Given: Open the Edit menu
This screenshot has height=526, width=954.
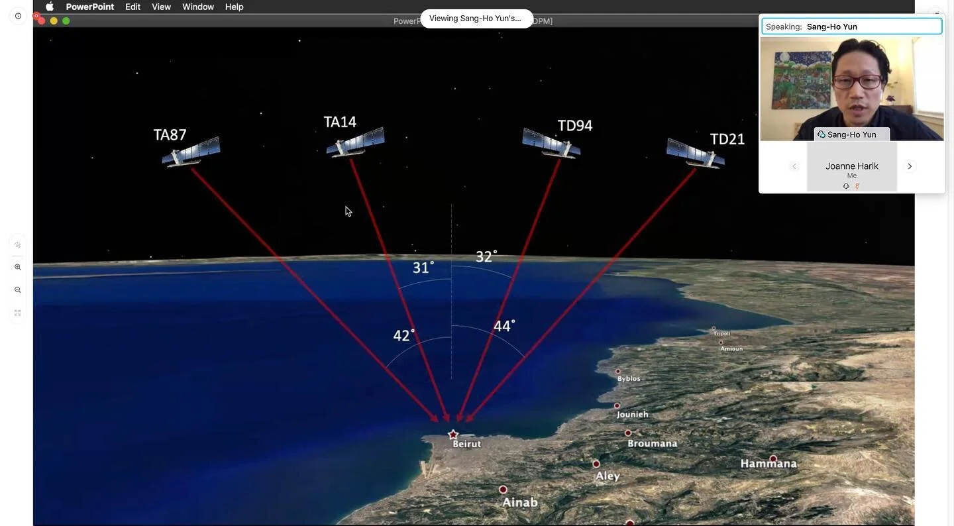Looking at the screenshot, I should 132,7.
